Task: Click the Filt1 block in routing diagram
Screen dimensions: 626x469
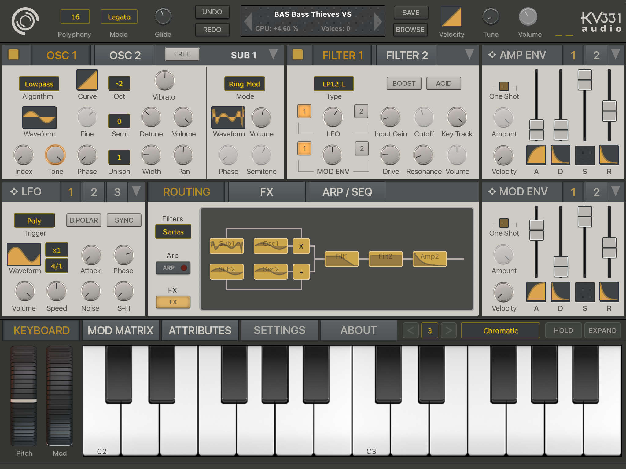Action: tap(341, 259)
